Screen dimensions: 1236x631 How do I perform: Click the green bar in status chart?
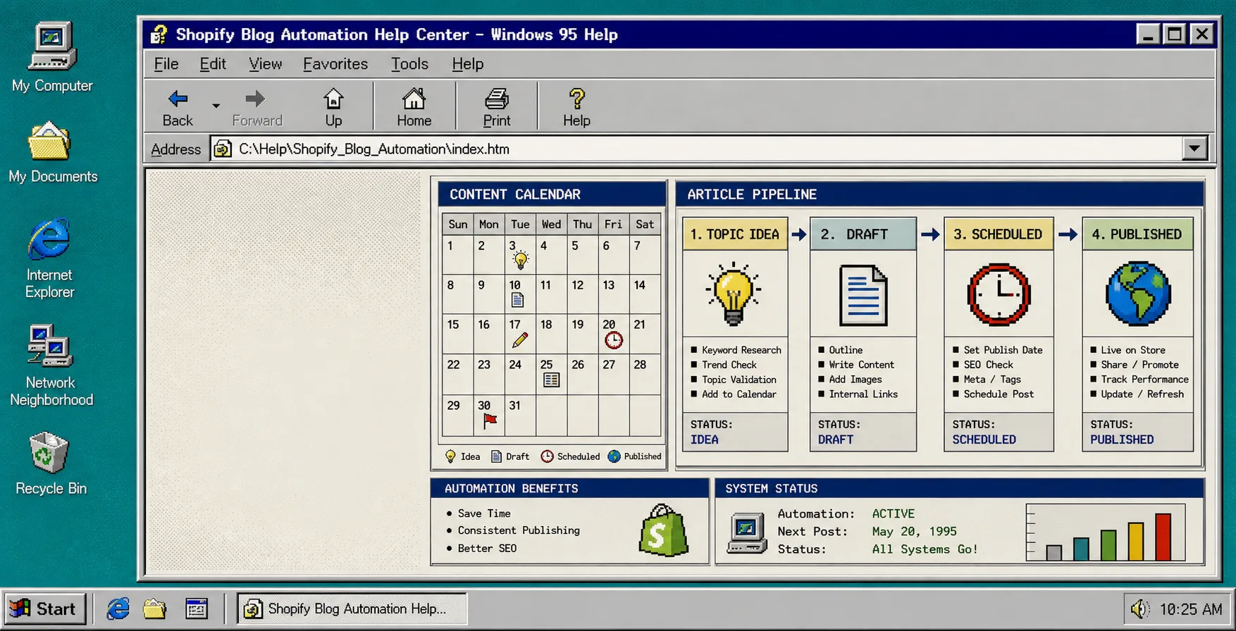(x=1108, y=546)
